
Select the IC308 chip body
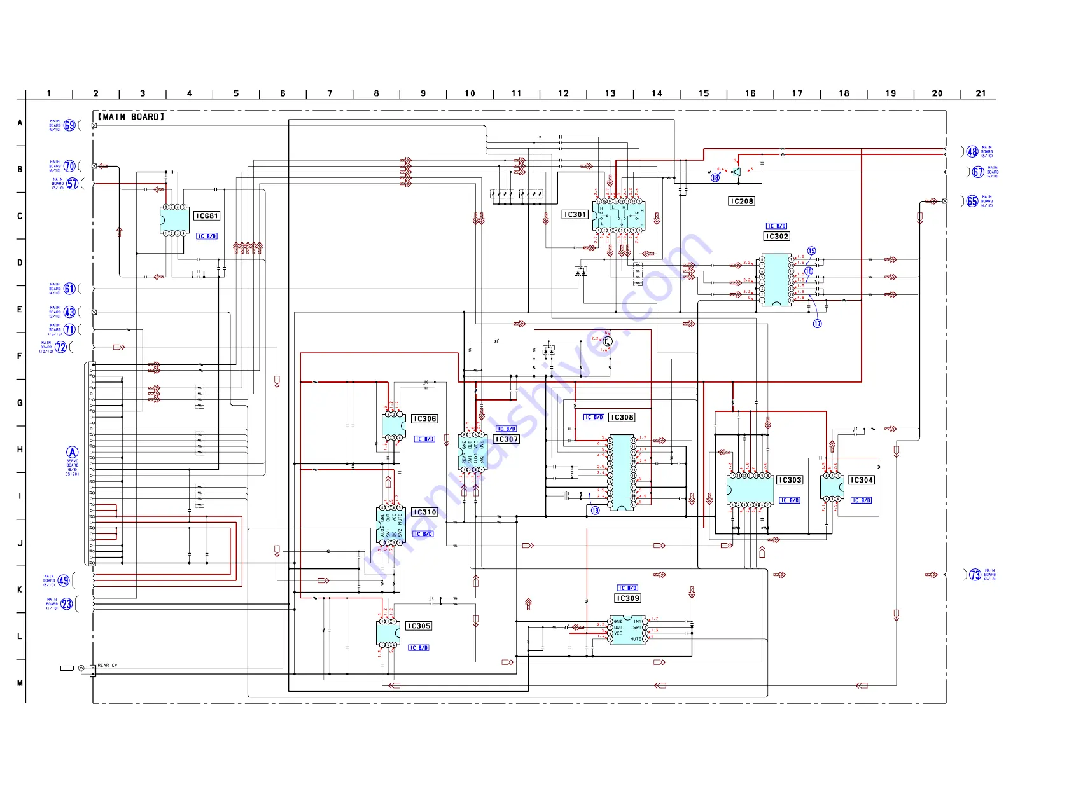(x=622, y=473)
